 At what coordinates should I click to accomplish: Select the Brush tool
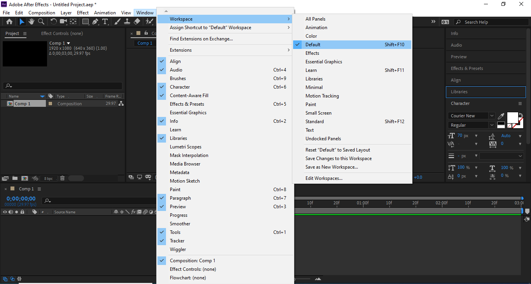tap(117, 22)
